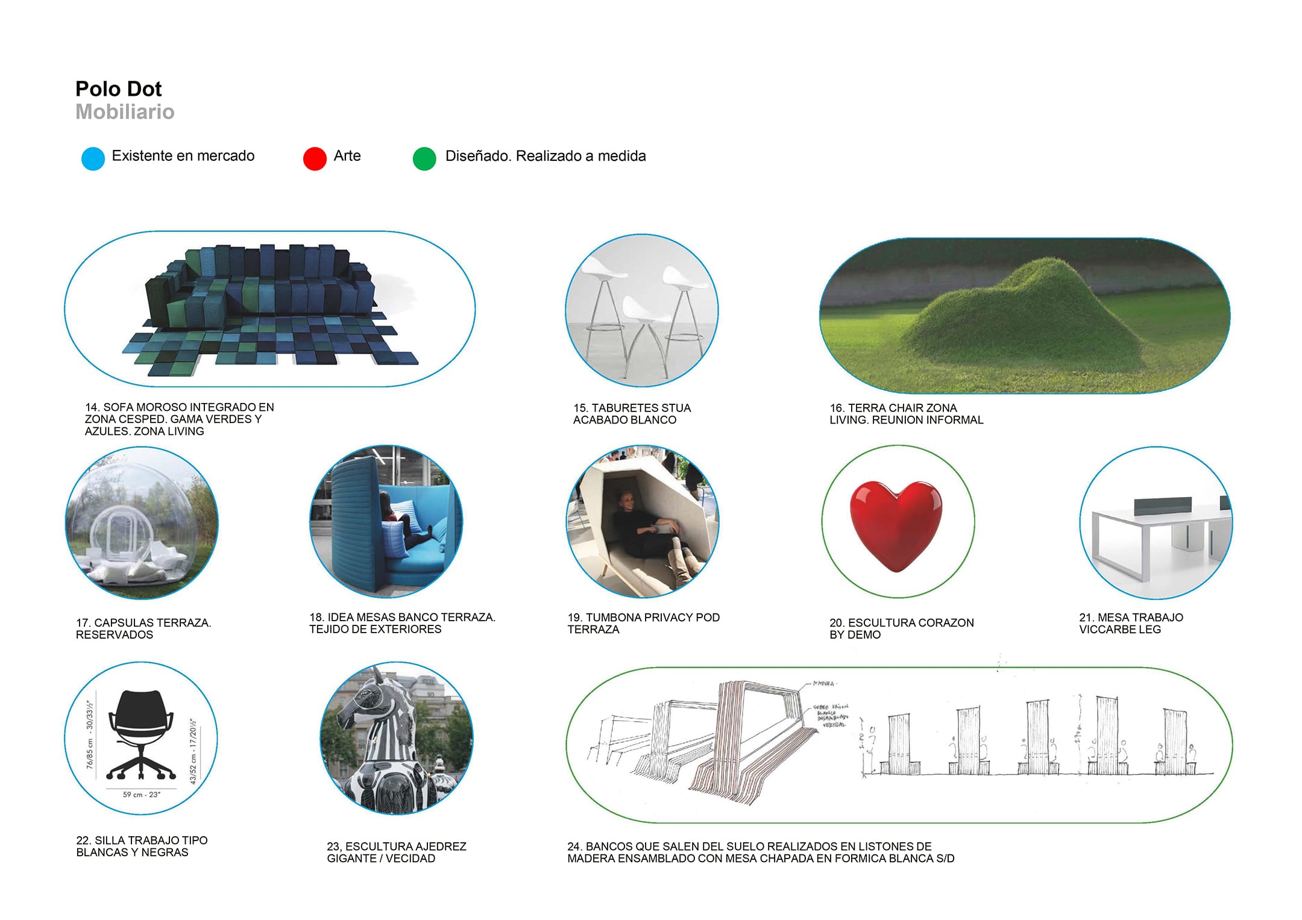Click the green 'Diseñado' legend dot

pos(424,158)
